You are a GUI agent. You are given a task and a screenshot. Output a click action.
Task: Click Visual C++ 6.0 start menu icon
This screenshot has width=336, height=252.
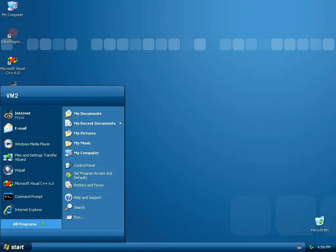point(8,183)
